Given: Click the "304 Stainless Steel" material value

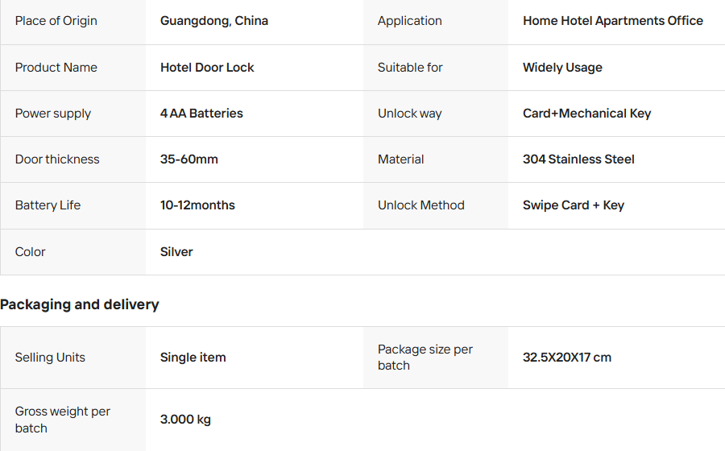Looking at the screenshot, I should [x=578, y=159].
